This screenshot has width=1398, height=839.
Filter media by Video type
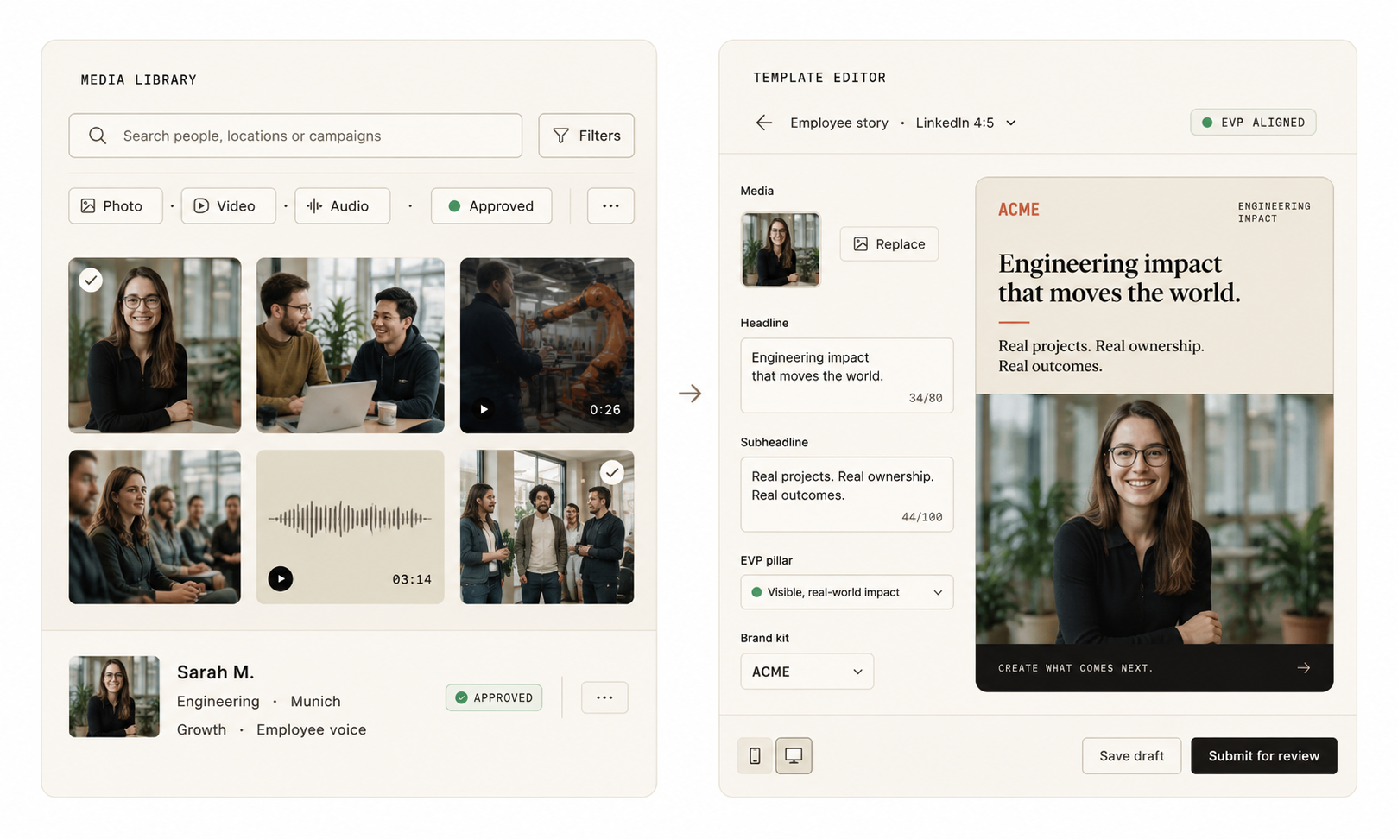[x=228, y=205]
